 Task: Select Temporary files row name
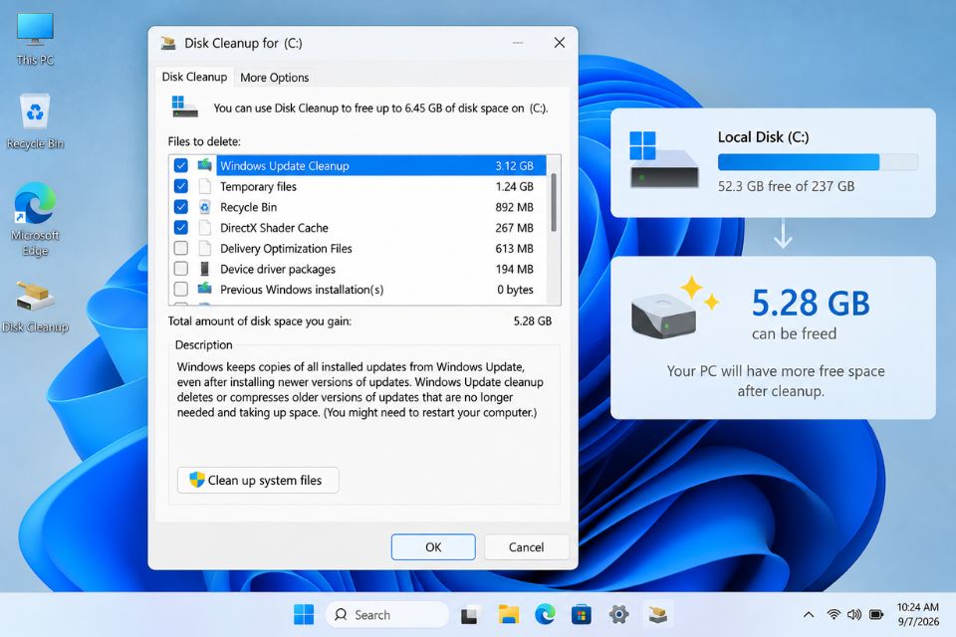pyautogui.click(x=259, y=186)
